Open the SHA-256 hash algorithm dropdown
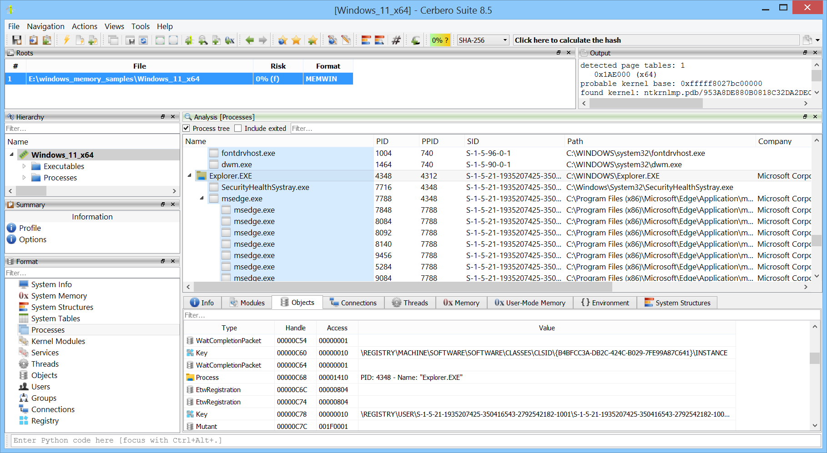Image resolution: width=827 pixels, height=453 pixels. point(483,40)
